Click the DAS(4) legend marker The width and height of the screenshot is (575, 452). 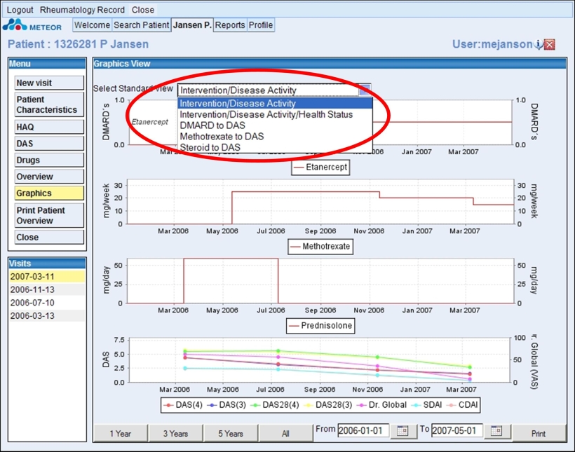coord(168,405)
